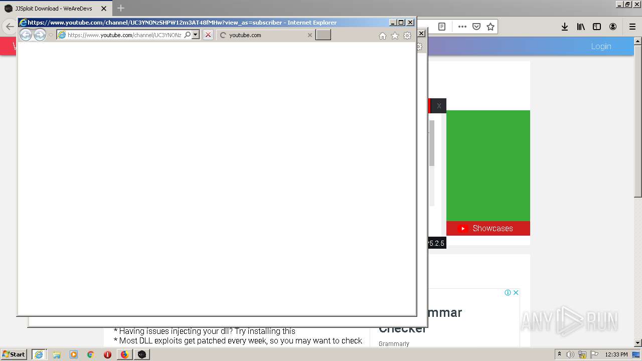Close the dialog behind IE window

(x=421, y=33)
